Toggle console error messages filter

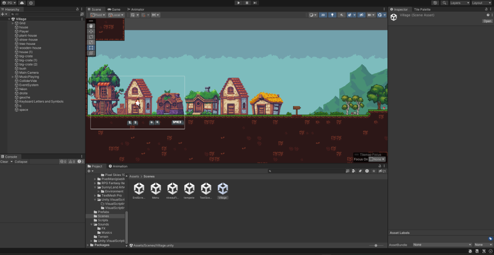coord(81,161)
